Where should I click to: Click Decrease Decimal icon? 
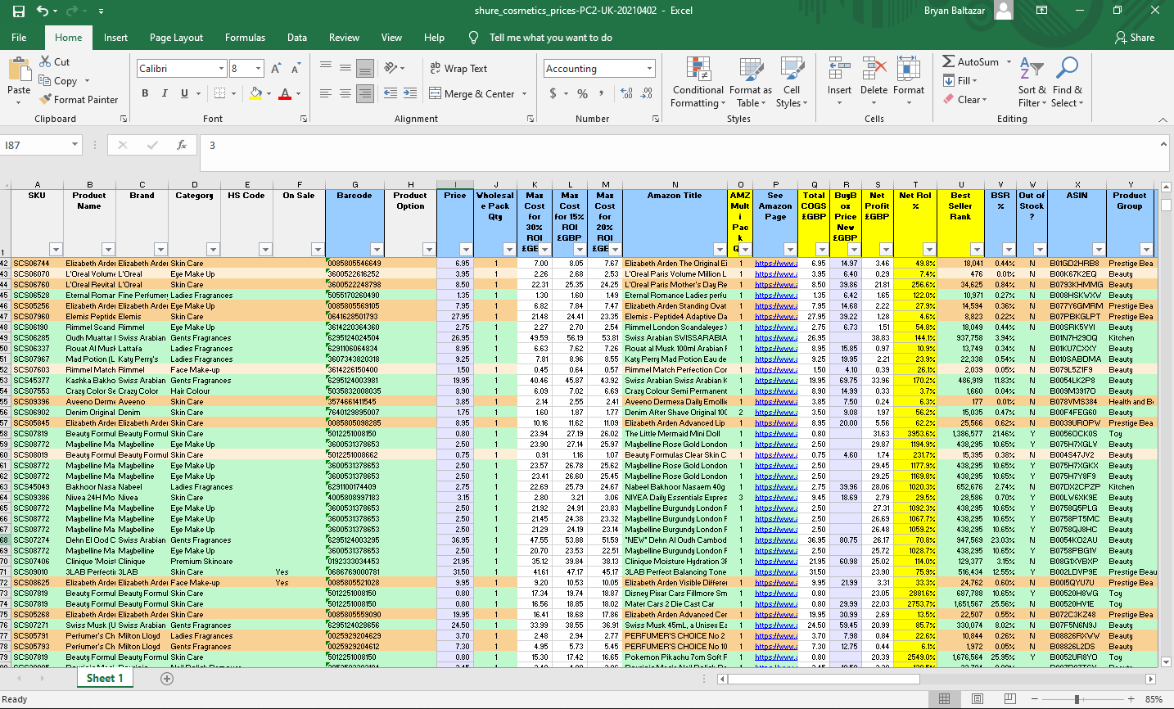pos(647,94)
